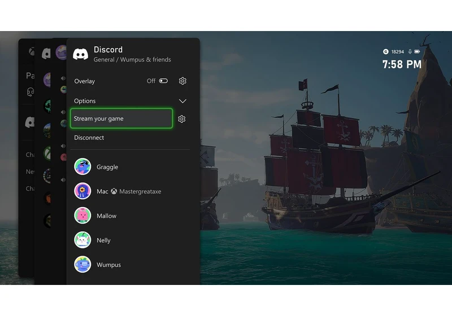
Task: Click the controller battery icon
Action: point(417,51)
